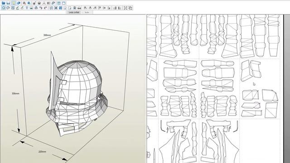Screen dimensions: 290x163
Task: Click the Open file folder icon
Action: tap(3, 3)
